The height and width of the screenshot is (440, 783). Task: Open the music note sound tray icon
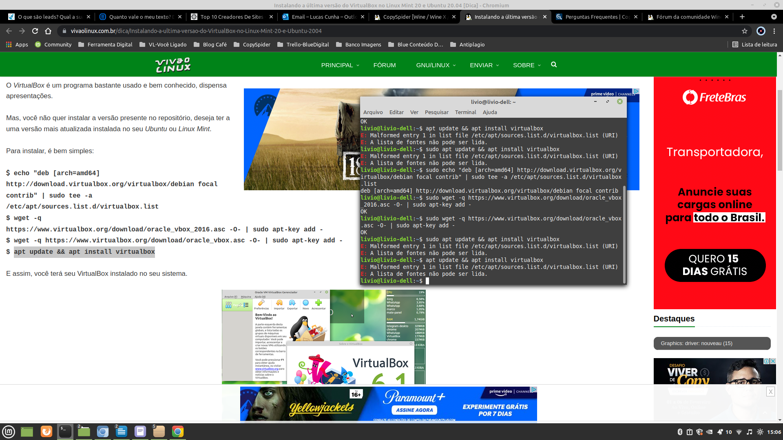click(x=750, y=432)
